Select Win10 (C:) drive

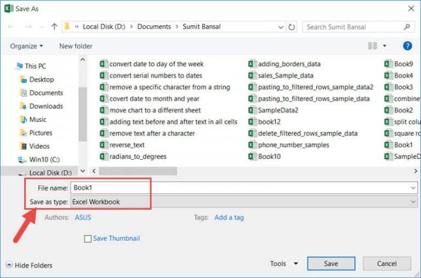click(39, 159)
